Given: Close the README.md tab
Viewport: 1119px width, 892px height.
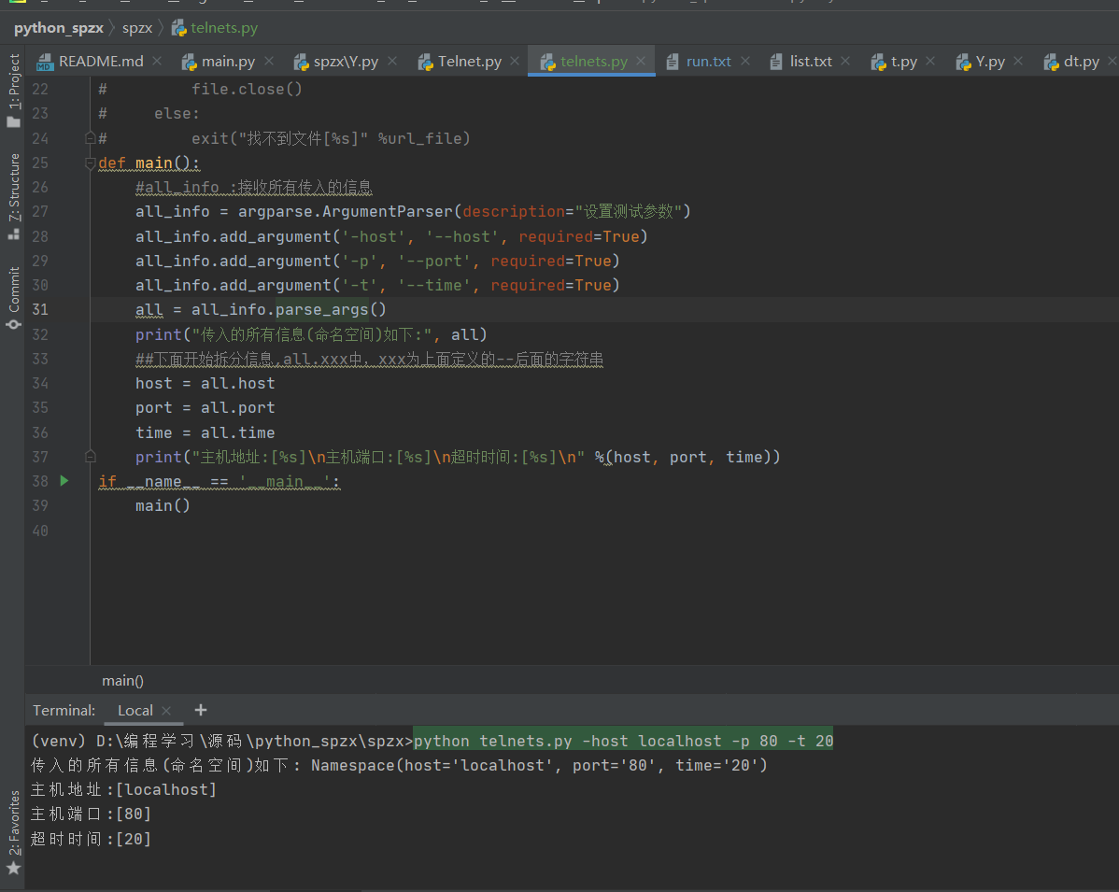Looking at the screenshot, I should (x=157, y=62).
